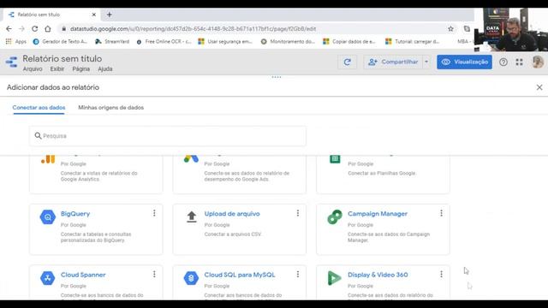548x308 pixels.
Task: Open the Cloud Spanner connector title
Action: tap(83, 275)
